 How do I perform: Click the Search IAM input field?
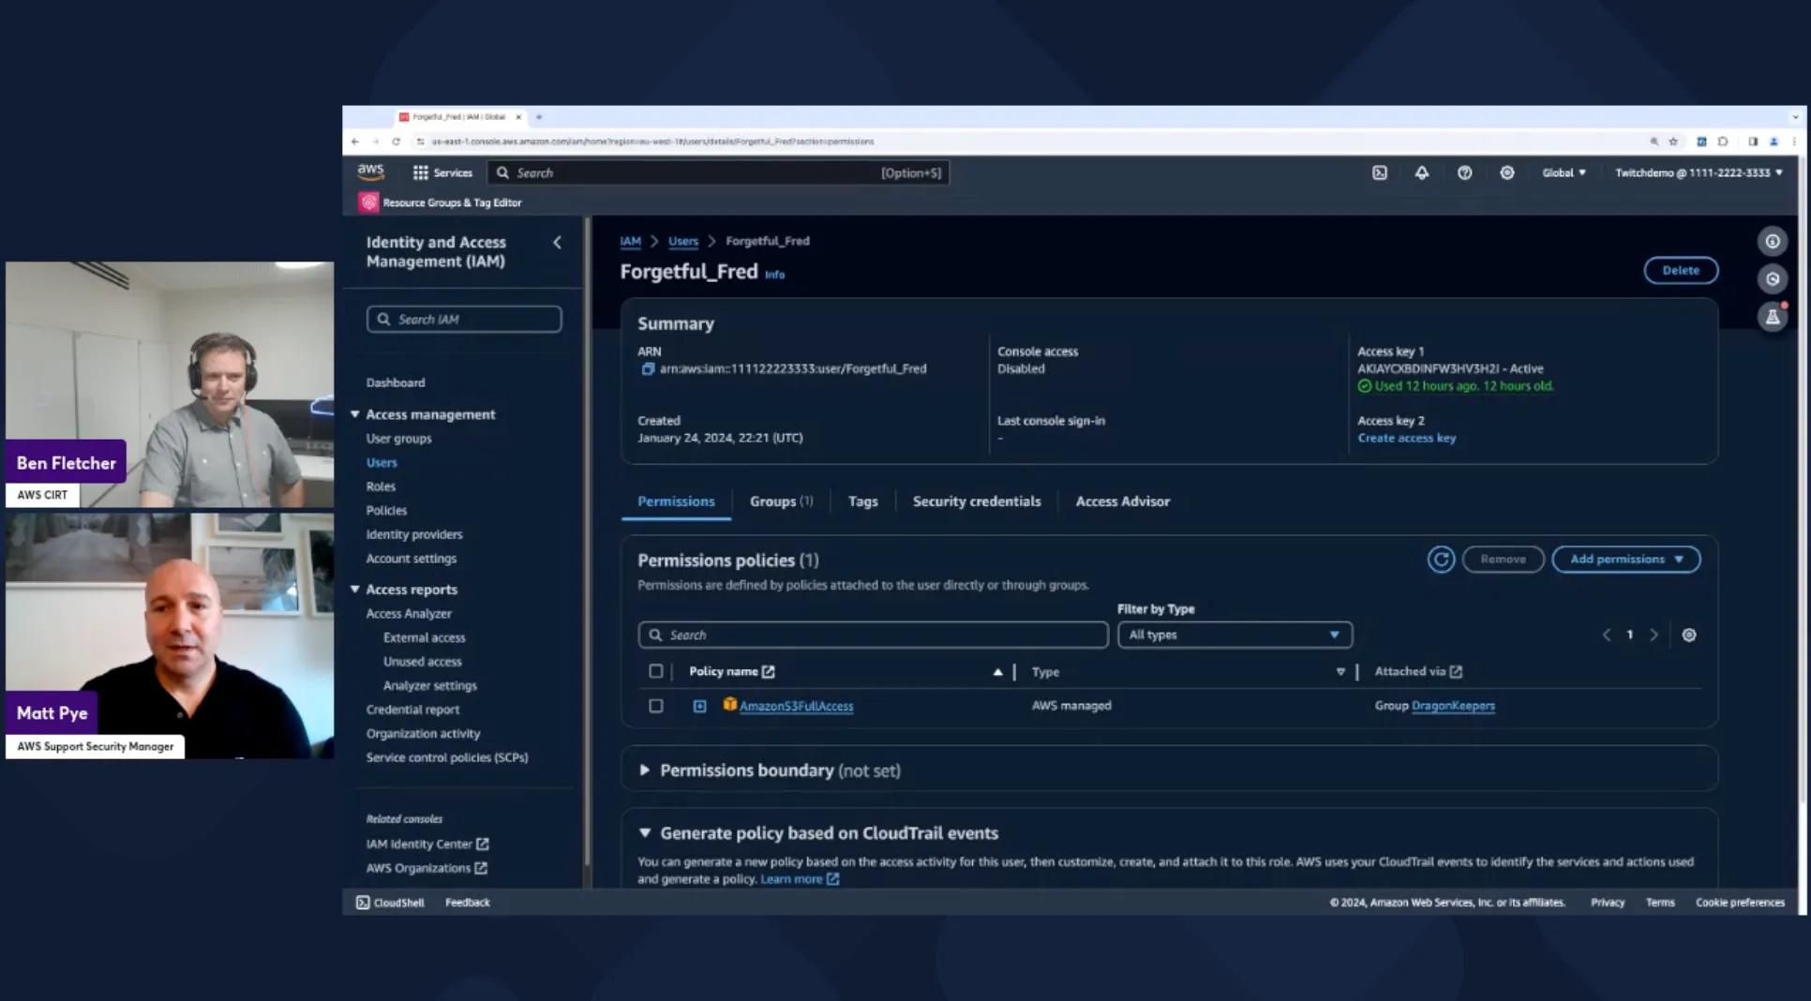click(x=464, y=320)
